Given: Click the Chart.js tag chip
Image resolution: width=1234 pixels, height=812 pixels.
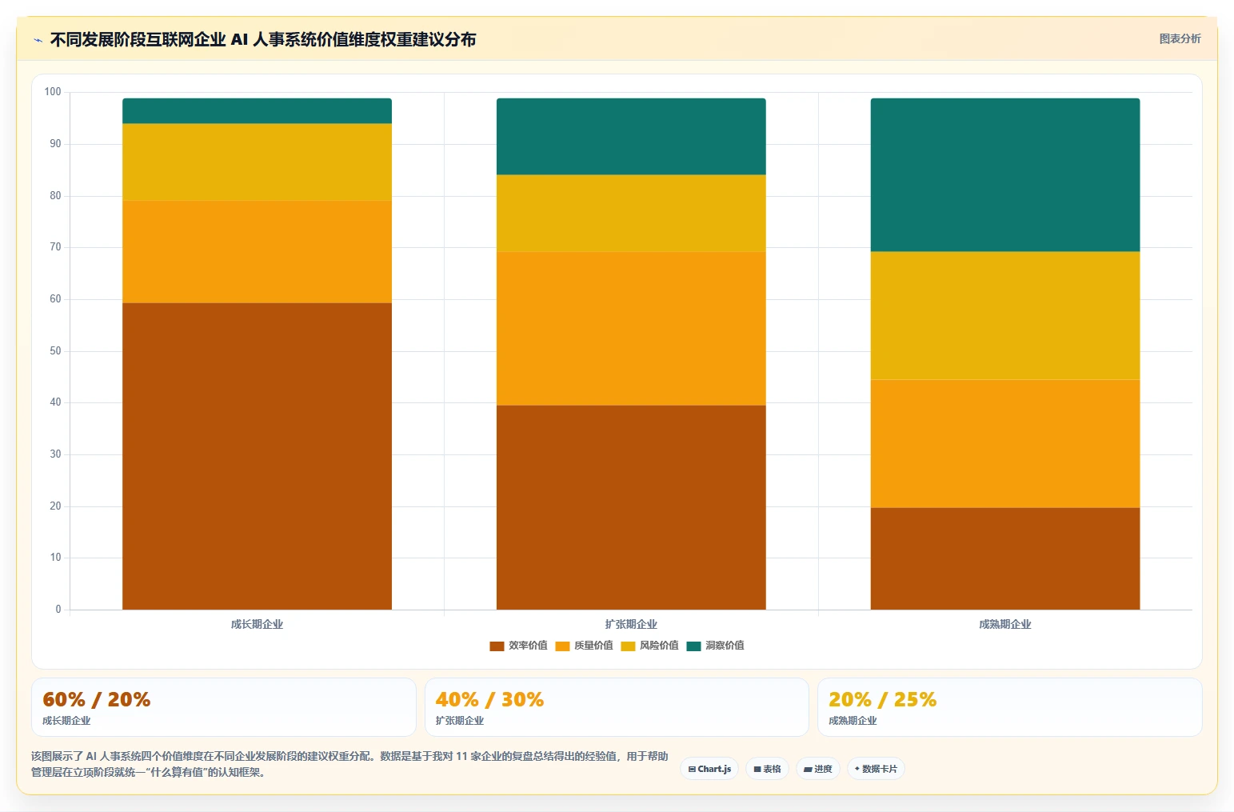Looking at the screenshot, I should [709, 769].
